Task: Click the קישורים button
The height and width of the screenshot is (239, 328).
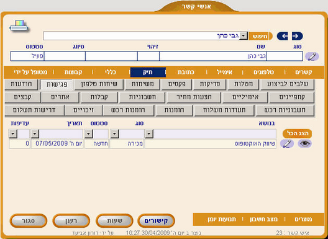Action: [x=156, y=221]
